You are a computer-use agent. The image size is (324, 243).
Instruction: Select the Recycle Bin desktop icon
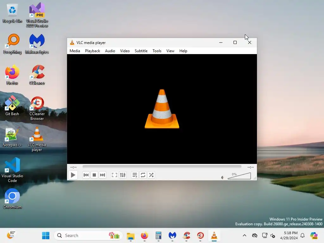12,13
